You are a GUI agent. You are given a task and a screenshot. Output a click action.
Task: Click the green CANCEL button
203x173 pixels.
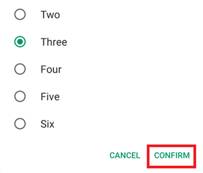click(125, 156)
